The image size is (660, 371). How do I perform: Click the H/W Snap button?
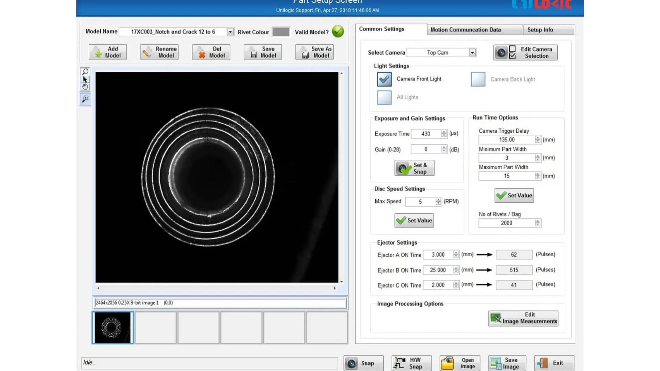click(x=411, y=363)
